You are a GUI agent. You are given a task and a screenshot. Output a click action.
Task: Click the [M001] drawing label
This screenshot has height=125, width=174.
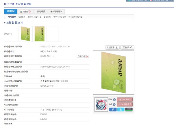pos(8,34)
